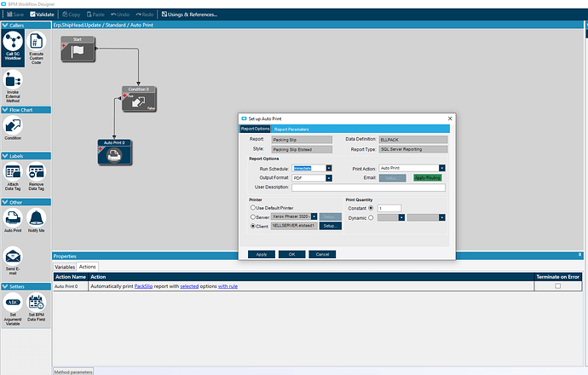Screen dimensions: 588x375
Task: Click the Attach Data Tag icon
Action: pos(13,176)
